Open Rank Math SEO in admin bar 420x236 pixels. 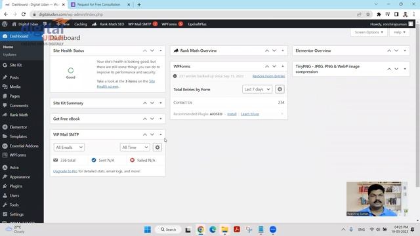108,24
